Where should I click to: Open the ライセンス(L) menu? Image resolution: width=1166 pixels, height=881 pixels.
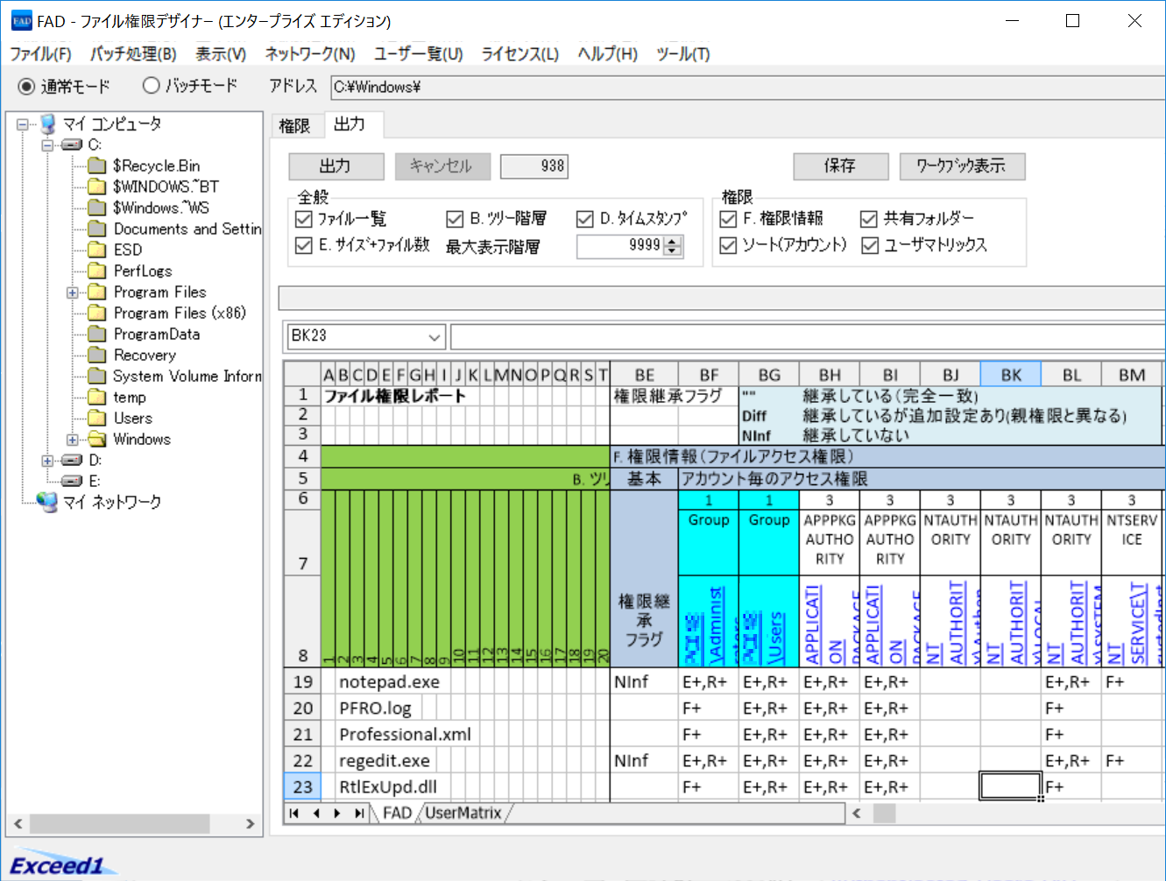tap(520, 54)
